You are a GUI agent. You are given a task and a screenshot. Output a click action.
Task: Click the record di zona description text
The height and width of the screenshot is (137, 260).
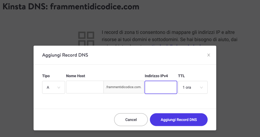169,36
